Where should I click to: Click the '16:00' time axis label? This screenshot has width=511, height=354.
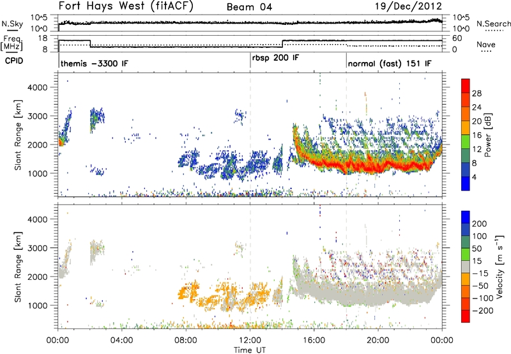(x=314, y=341)
